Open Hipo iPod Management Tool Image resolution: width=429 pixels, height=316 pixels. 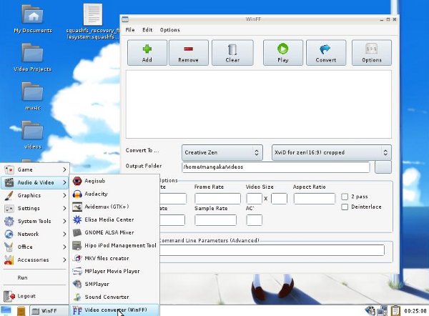pos(114,245)
